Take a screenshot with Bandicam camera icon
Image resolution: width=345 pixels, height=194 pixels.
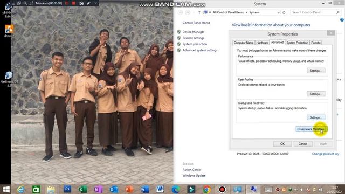click(x=81, y=3)
